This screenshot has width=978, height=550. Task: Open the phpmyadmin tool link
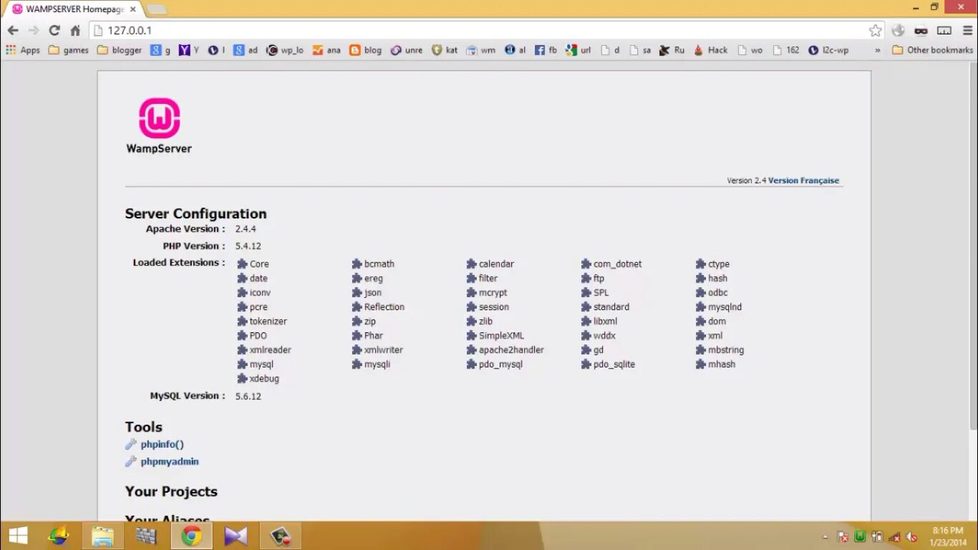(x=170, y=461)
